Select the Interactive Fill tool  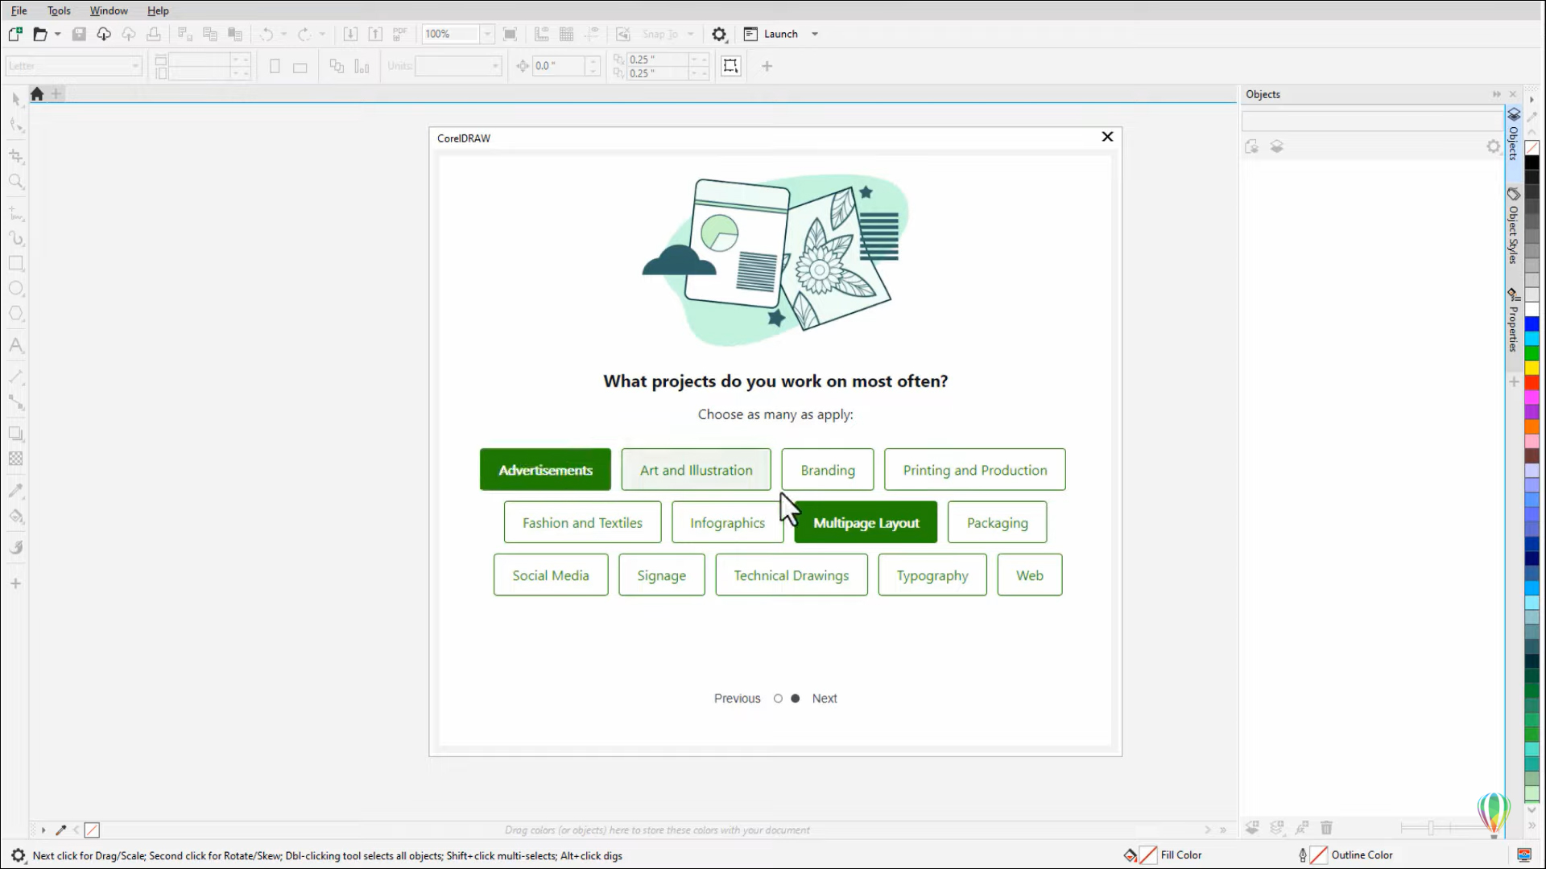pos(16,517)
